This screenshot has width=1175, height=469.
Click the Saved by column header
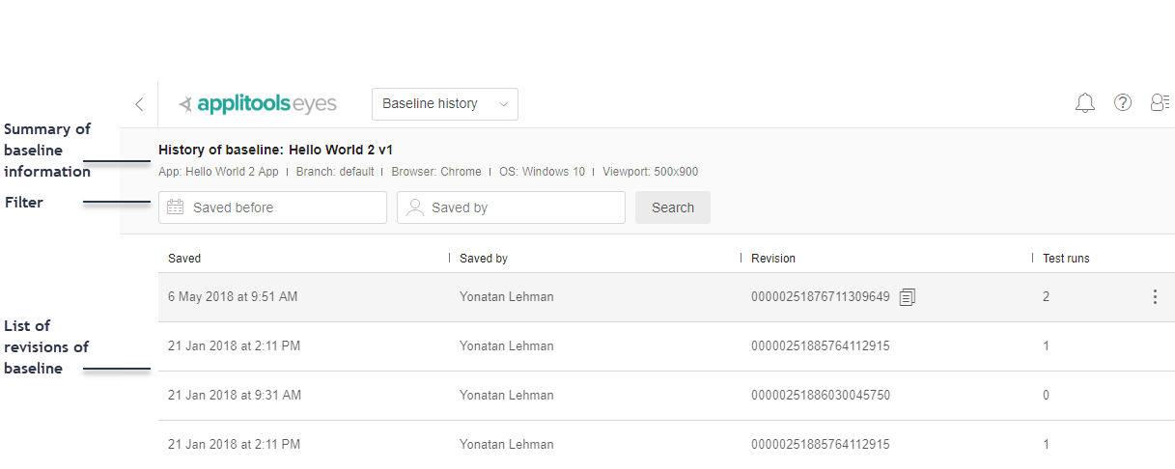pos(484,259)
